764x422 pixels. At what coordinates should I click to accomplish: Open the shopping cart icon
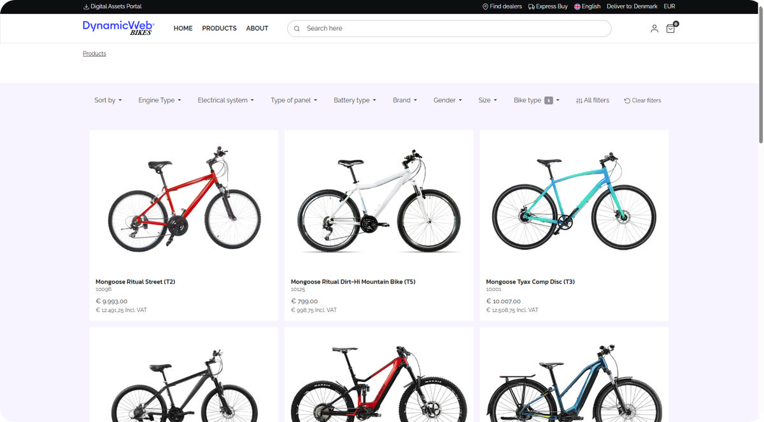(670, 29)
